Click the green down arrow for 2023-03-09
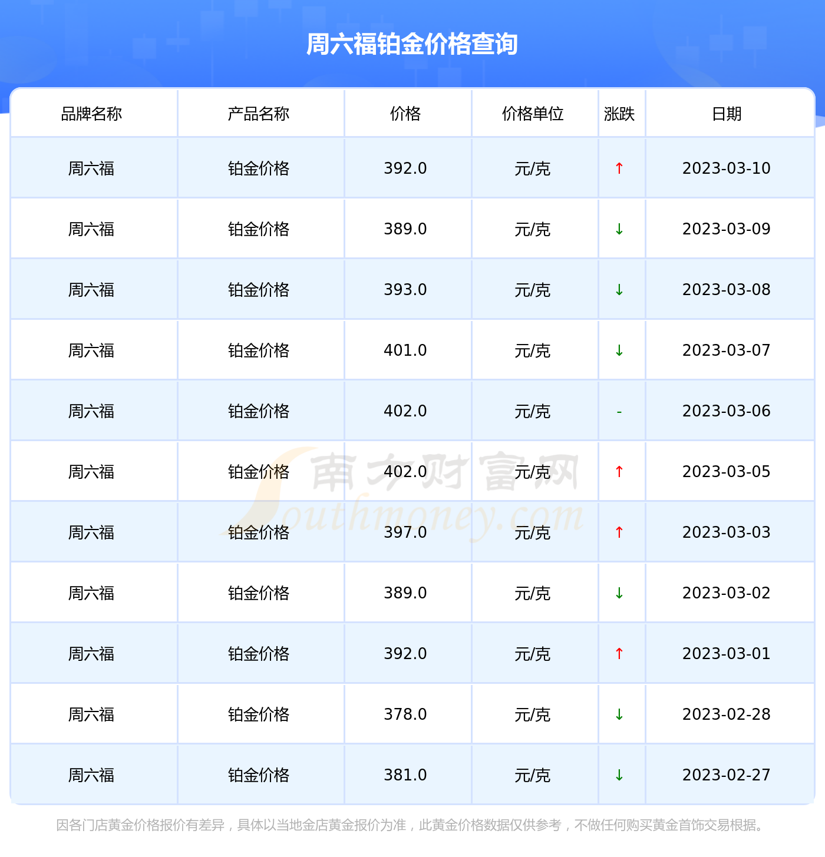The image size is (825, 857). [619, 229]
